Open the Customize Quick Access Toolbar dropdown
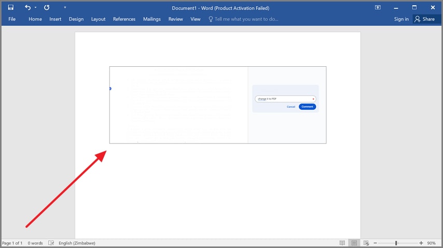 click(65, 7)
